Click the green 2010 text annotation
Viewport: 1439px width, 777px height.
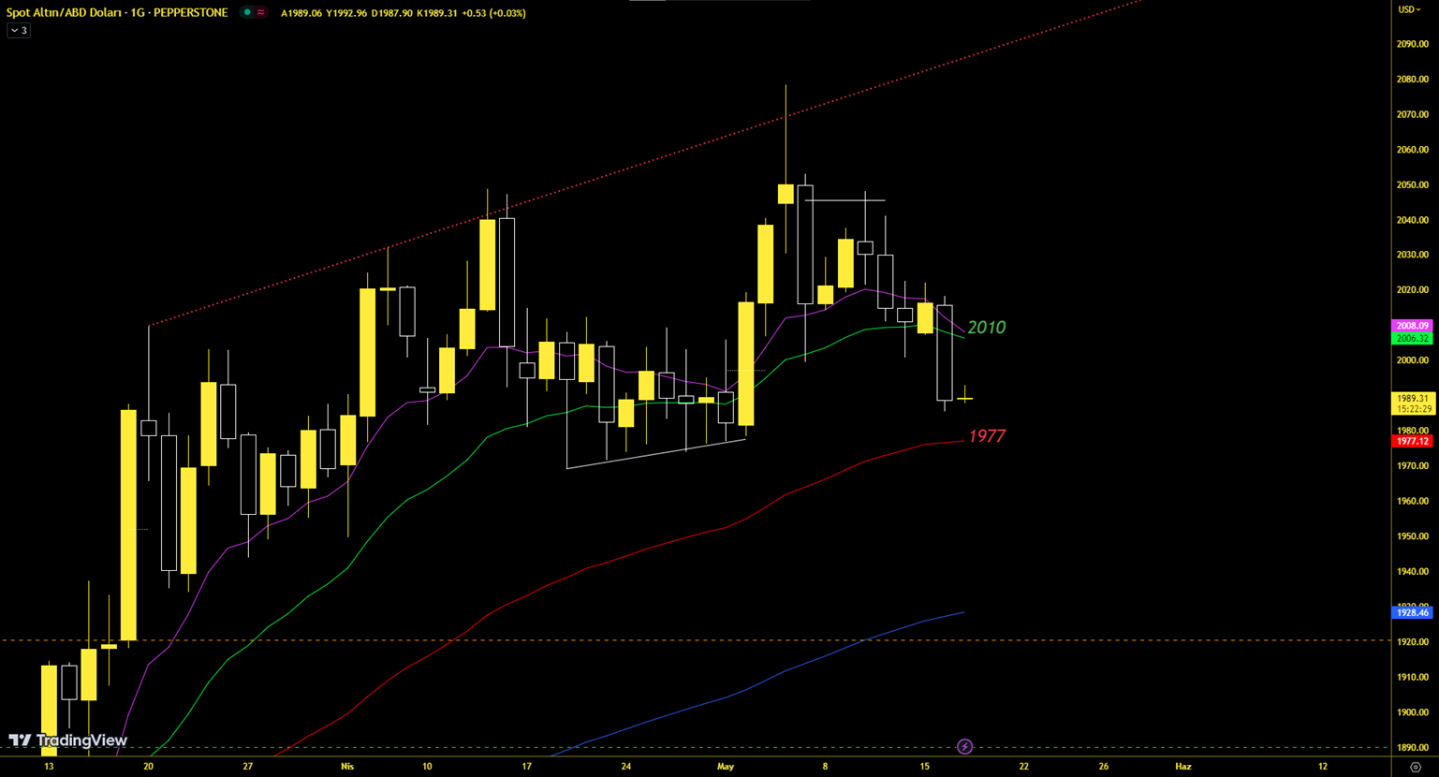[x=986, y=328]
